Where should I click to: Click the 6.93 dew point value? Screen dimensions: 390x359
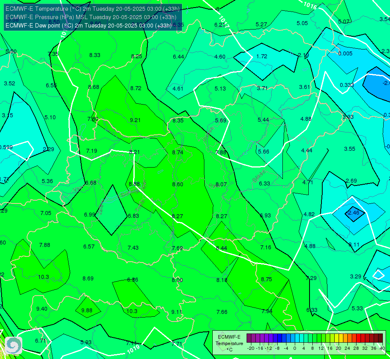coord(265,215)
